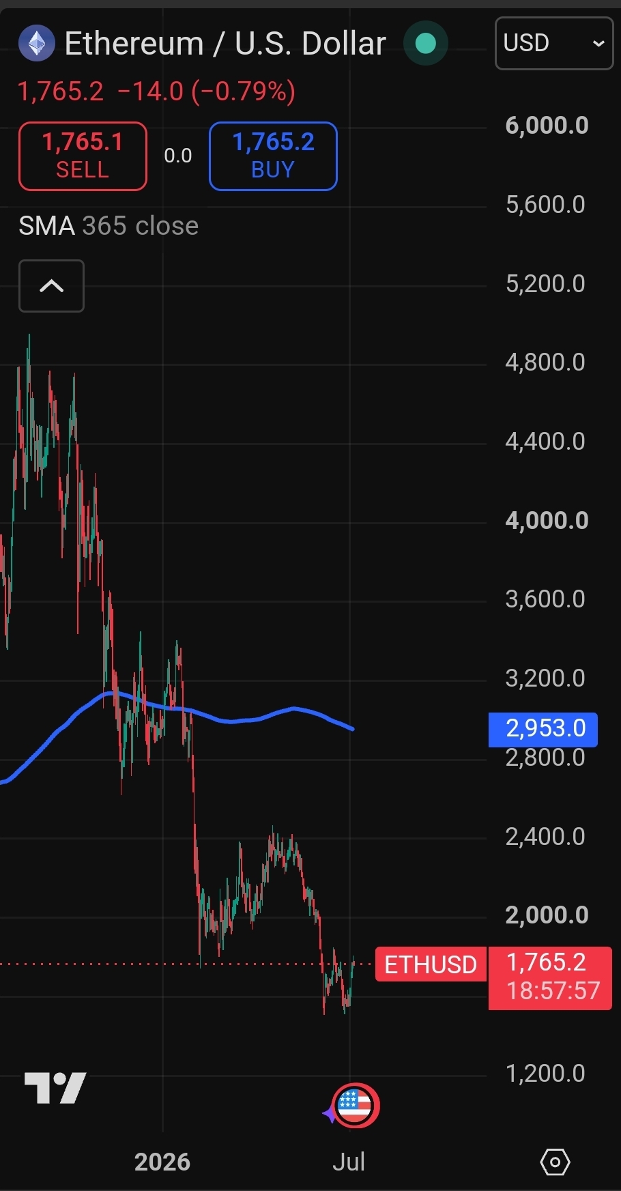Click the 0.0 spread value

(178, 156)
